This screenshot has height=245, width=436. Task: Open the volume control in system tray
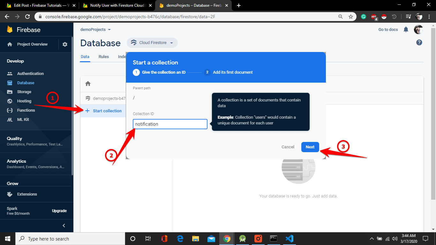395,239
